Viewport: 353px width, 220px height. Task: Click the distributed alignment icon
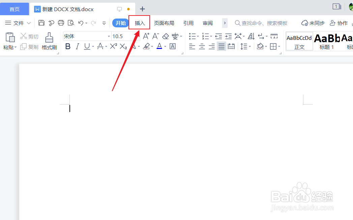pos(231,47)
